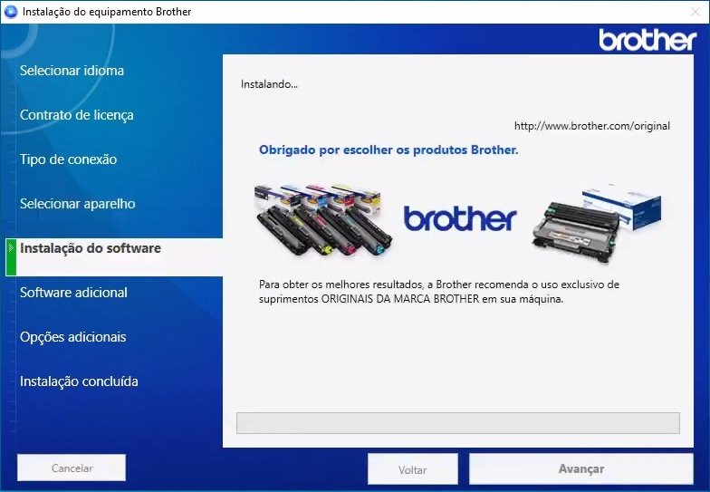
Task: Click the Avançar button
Action: [581, 469]
